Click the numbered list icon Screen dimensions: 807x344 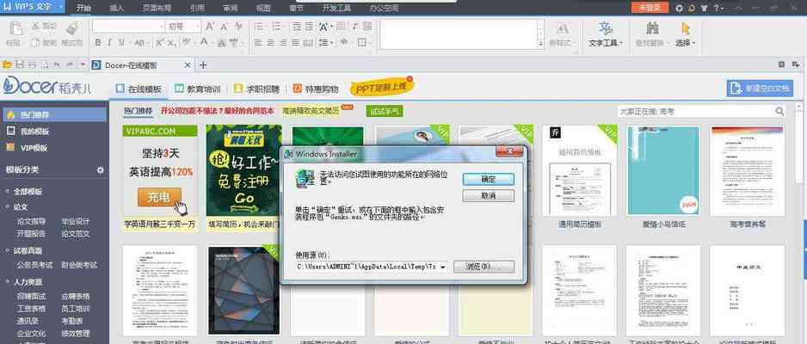[277, 27]
